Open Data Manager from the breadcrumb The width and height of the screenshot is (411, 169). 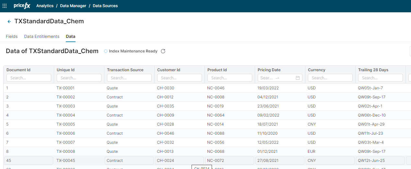click(x=73, y=6)
